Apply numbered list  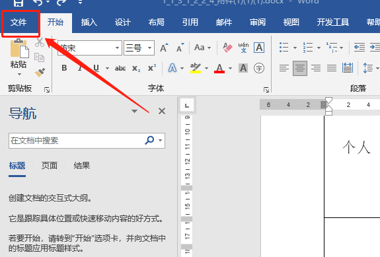(x=308, y=48)
